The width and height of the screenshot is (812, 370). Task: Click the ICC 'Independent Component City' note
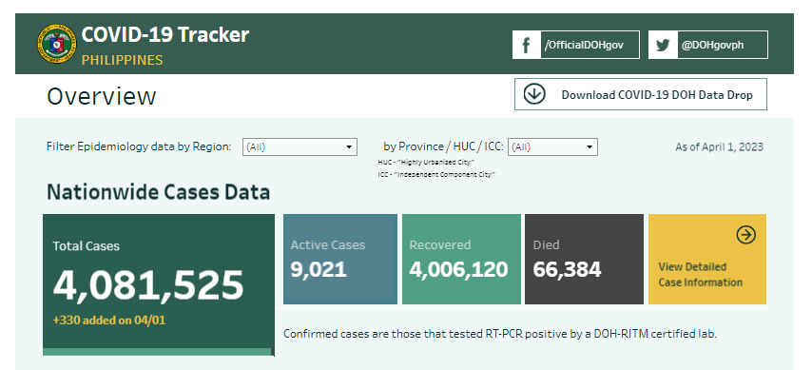click(436, 175)
